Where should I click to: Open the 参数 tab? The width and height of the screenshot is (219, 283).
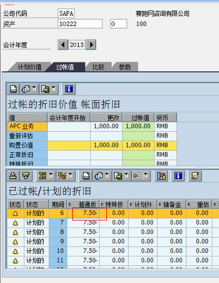click(125, 67)
